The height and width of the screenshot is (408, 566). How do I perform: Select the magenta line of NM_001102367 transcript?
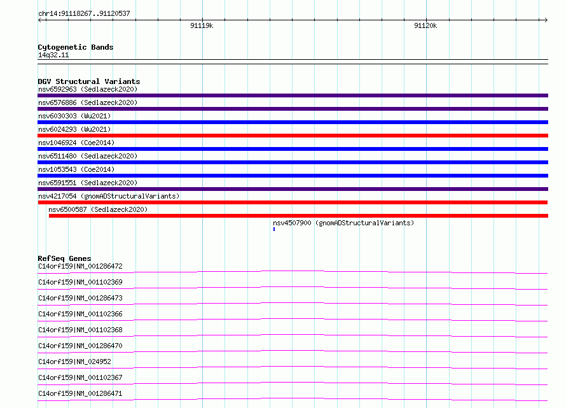[x=293, y=383]
